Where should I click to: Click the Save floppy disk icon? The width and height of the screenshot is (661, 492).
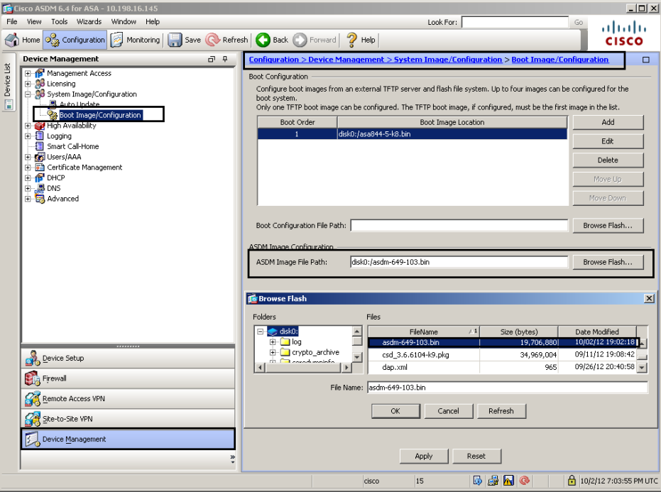175,40
